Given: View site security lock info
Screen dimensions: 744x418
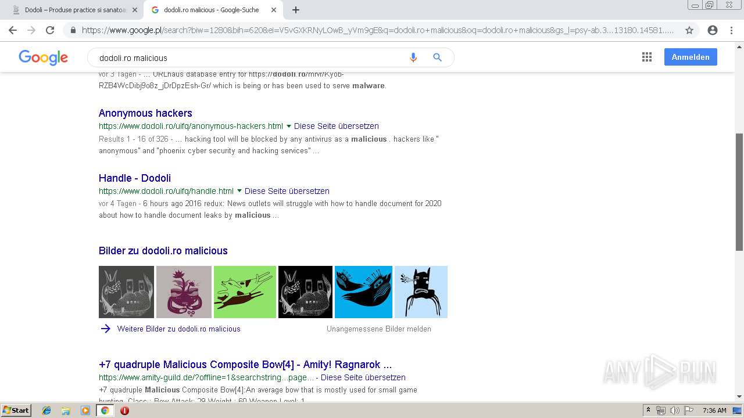Looking at the screenshot, I should coord(73,30).
